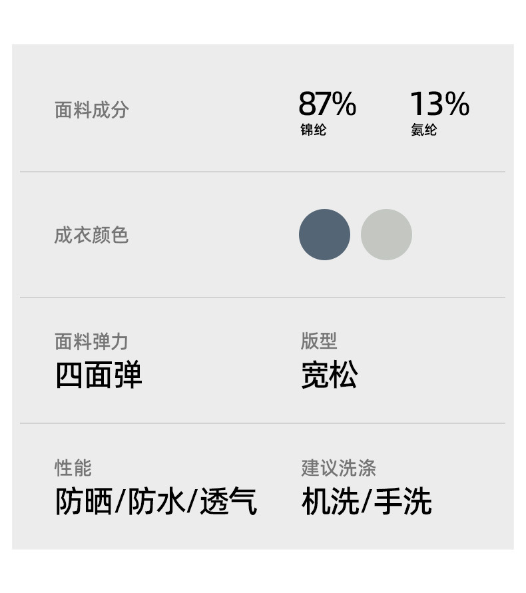Click the 建议洗涤 heading
Screen dimensions: 526x593
[x=338, y=467]
